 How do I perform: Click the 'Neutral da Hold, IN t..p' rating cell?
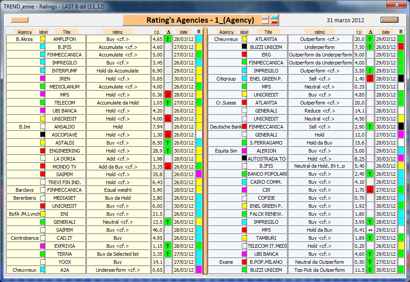coord(320,166)
